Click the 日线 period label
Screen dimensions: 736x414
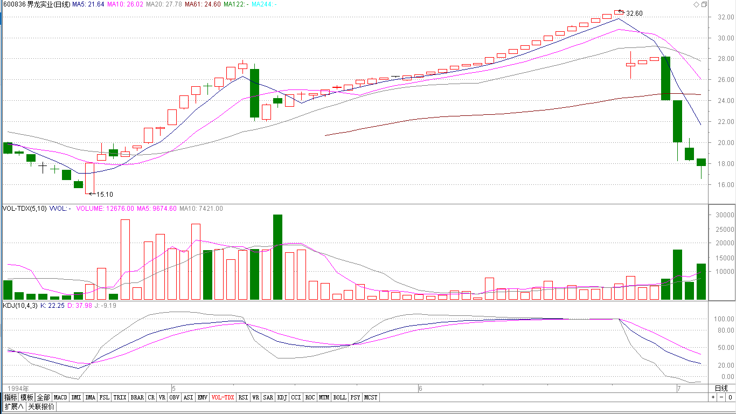[x=721, y=388]
